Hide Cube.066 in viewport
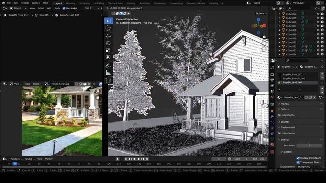 click(x=318, y=22)
